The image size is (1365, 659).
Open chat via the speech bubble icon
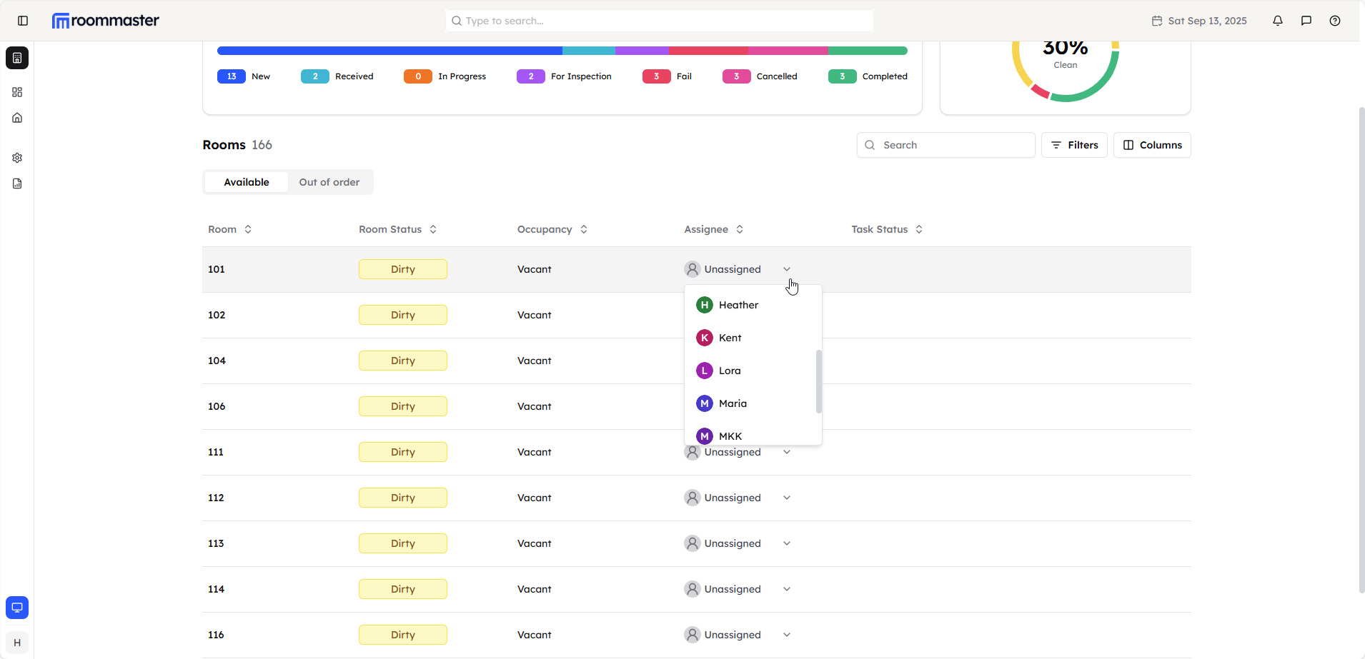point(1306,21)
